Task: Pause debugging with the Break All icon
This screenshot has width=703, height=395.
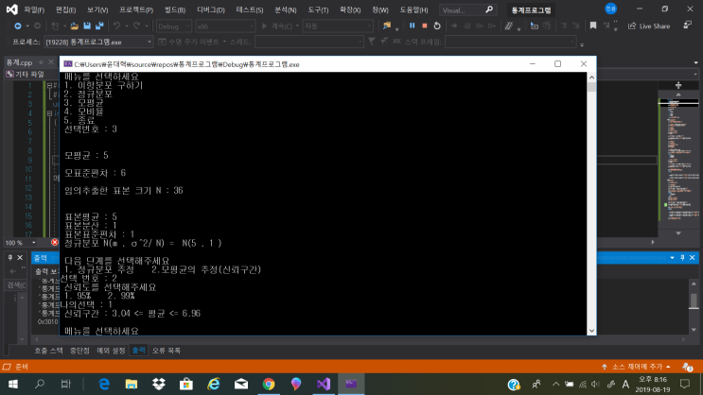Action: [412, 26]
